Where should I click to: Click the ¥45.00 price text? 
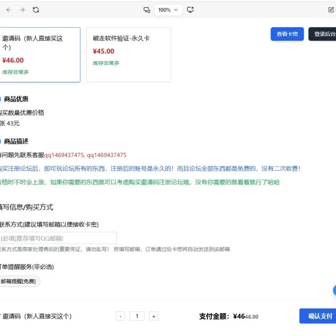tap(104, 51)
